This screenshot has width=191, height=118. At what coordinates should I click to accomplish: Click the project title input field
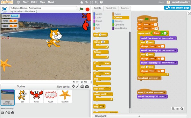click(43, 8)
